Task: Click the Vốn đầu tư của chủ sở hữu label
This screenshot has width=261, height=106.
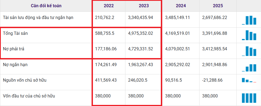Action: (x=29, y=96)
